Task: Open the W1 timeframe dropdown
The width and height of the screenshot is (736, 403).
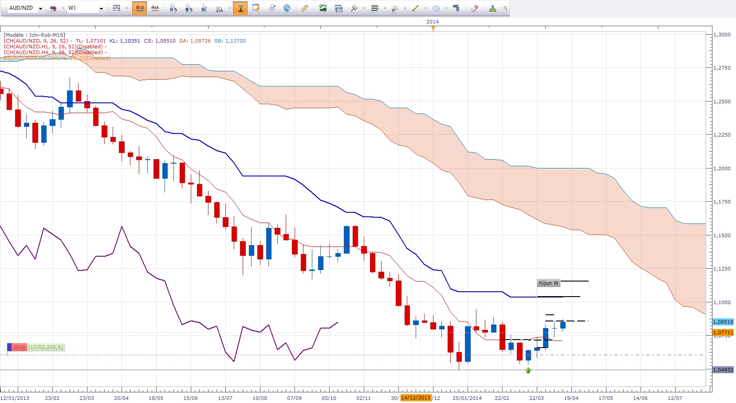Action: (x=101, y=8)
